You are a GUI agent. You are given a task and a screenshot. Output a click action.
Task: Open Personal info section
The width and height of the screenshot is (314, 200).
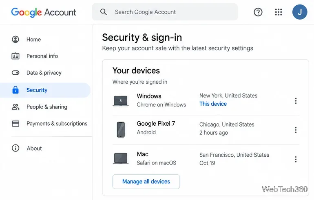pos(42,56)
